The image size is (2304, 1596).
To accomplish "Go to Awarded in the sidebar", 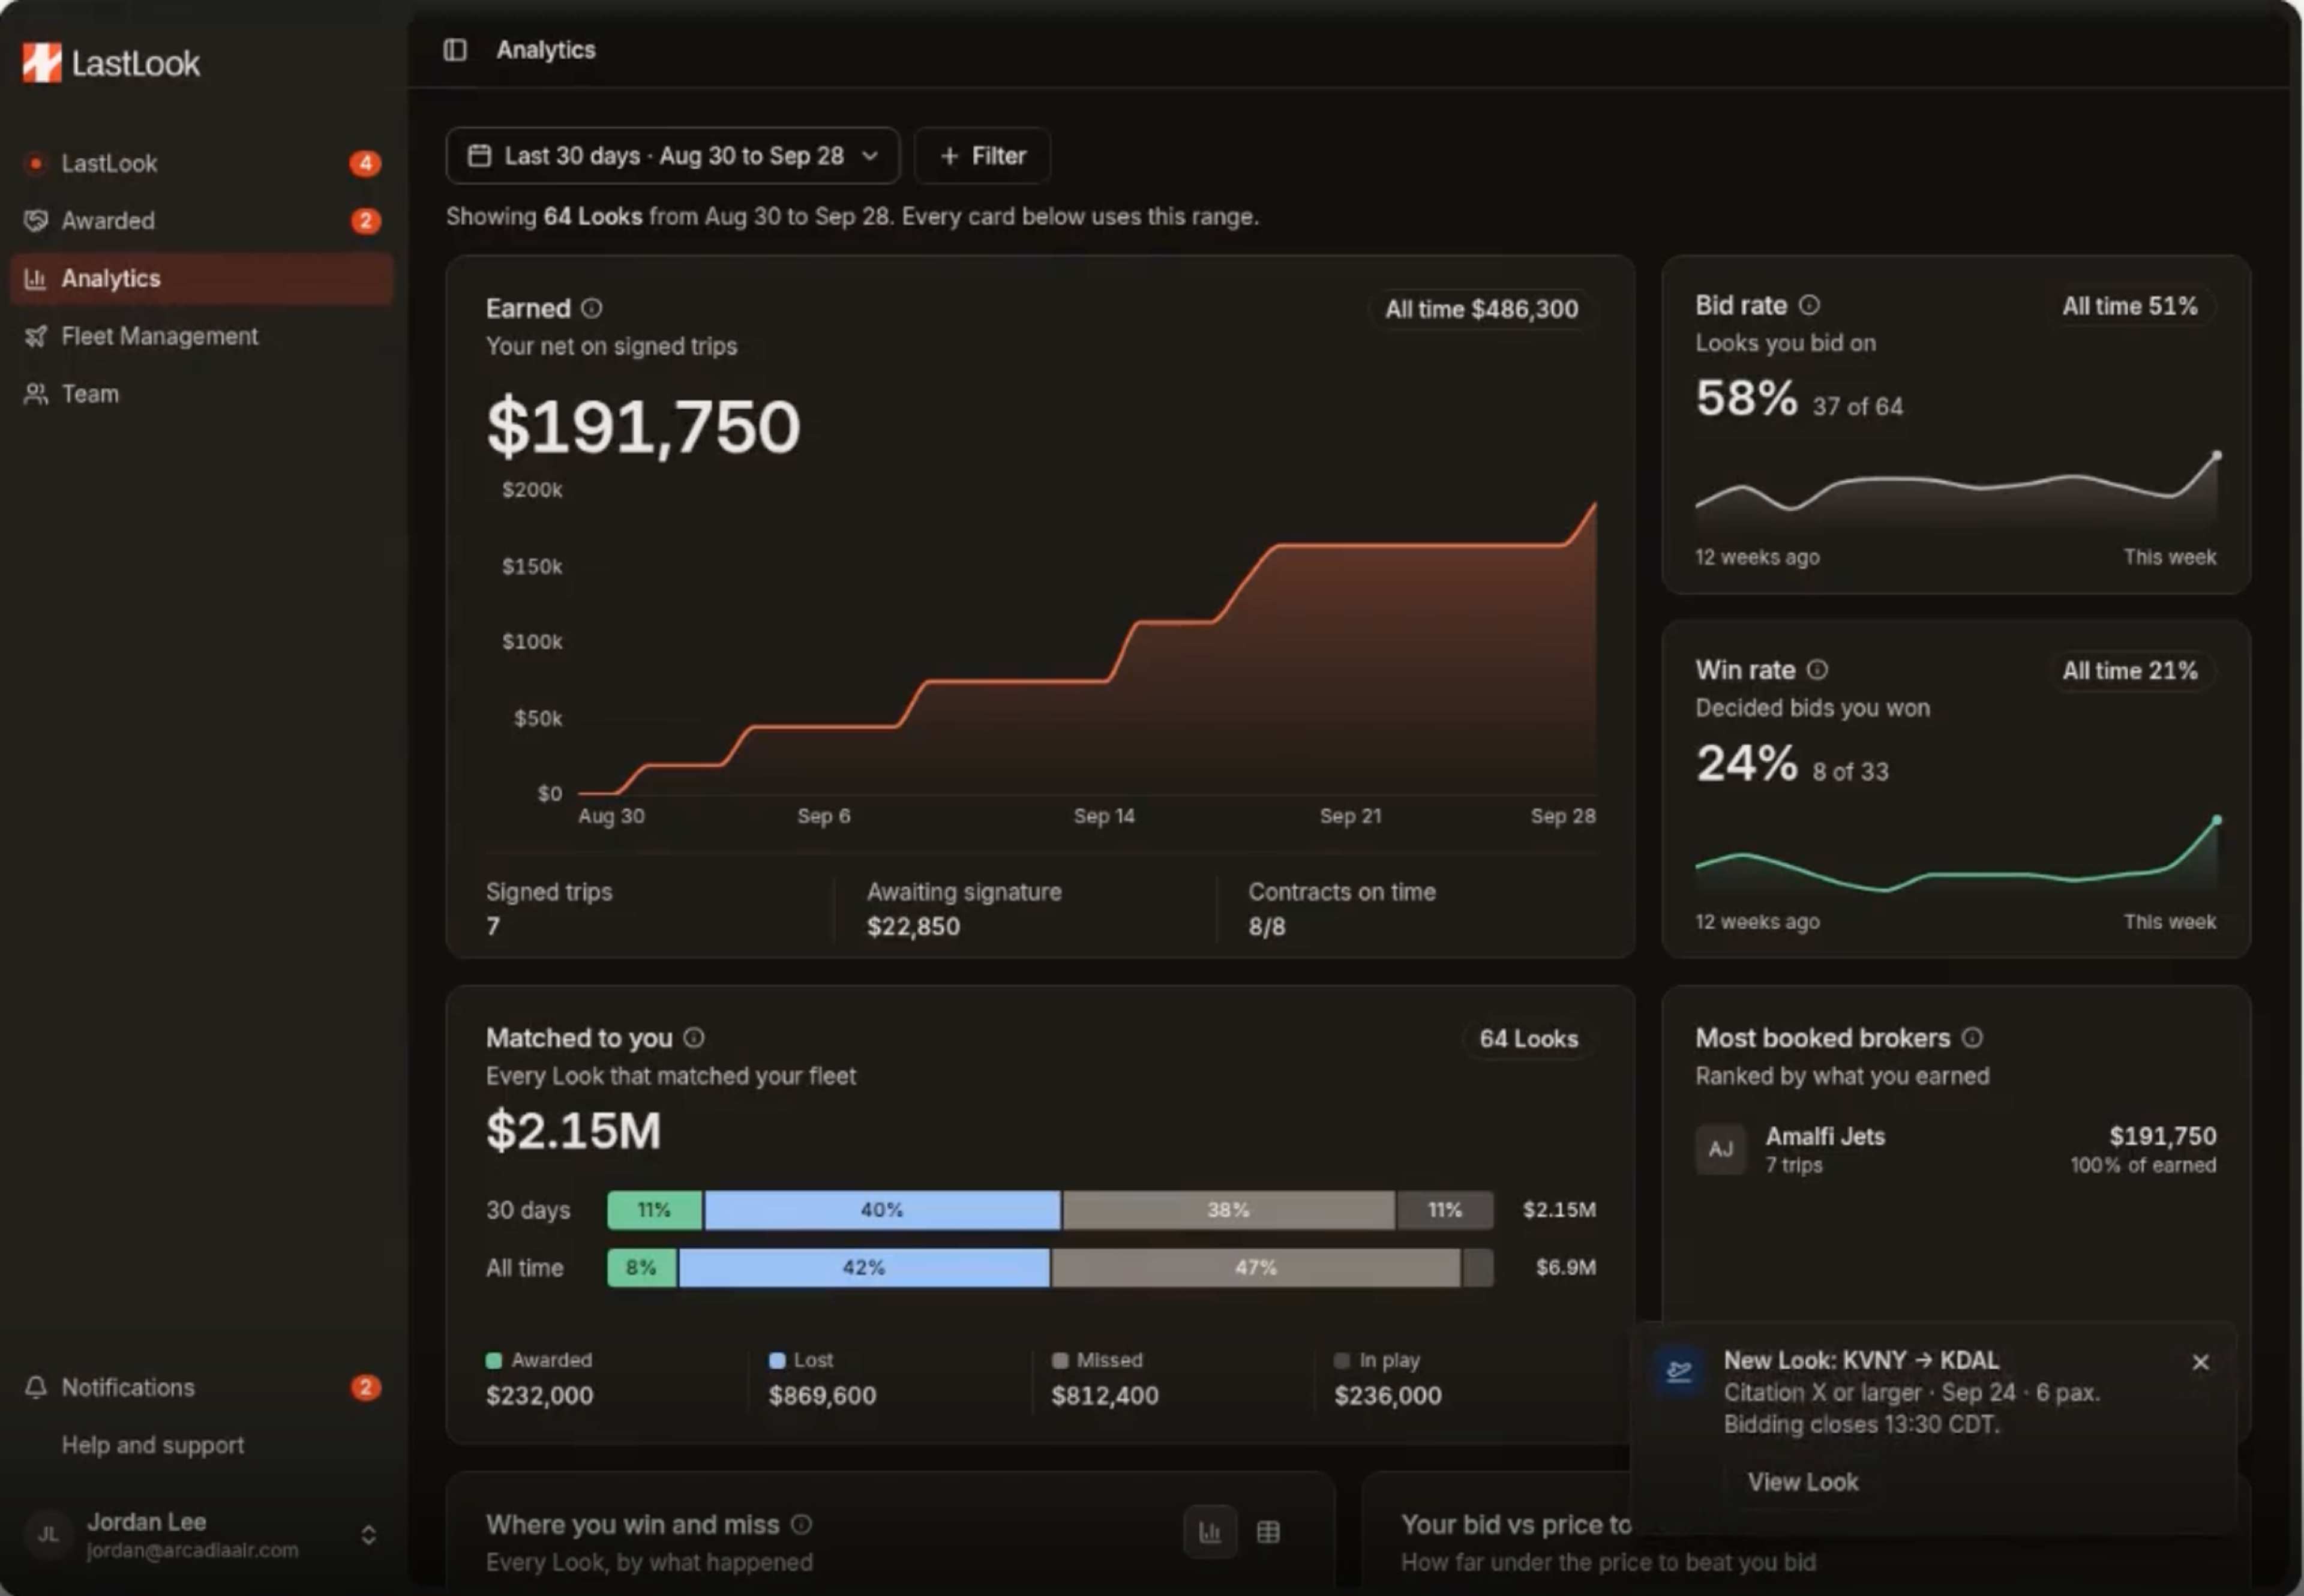I will [202, 221].
